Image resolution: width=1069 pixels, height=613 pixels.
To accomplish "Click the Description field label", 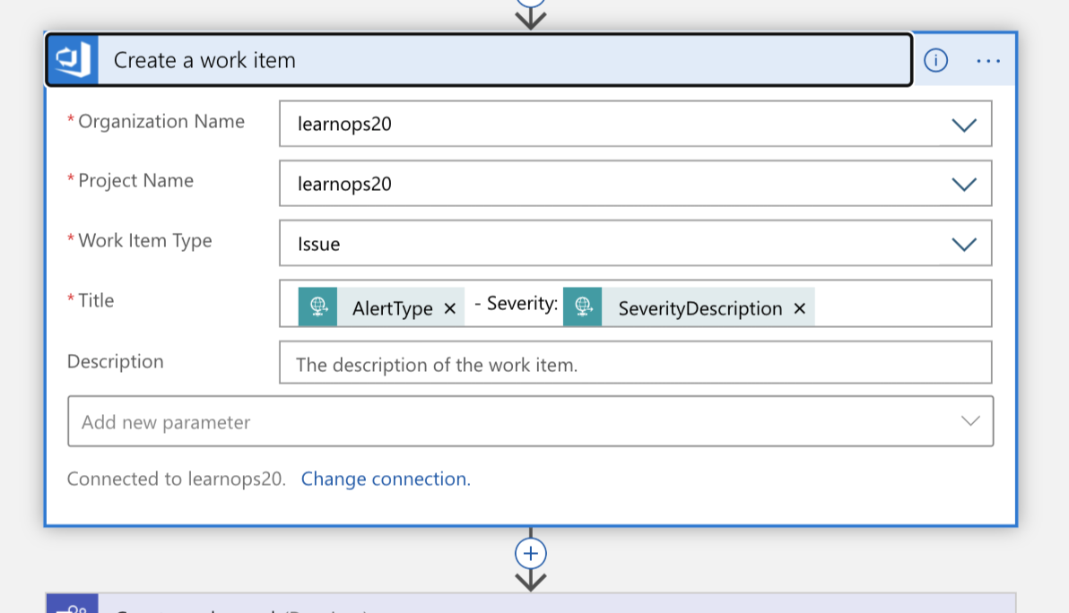I will (x=115, y=361).
